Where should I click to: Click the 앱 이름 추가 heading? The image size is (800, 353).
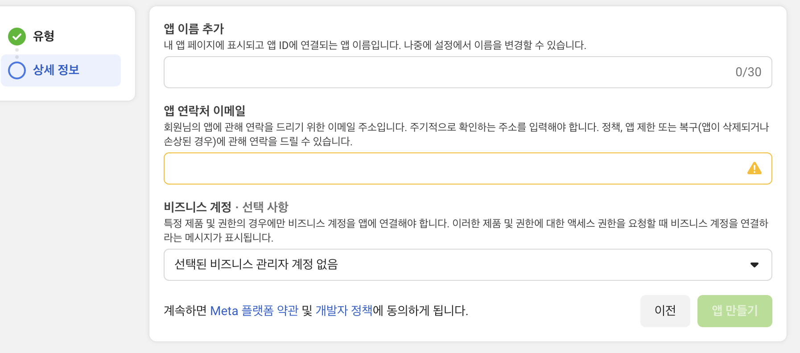194,29
